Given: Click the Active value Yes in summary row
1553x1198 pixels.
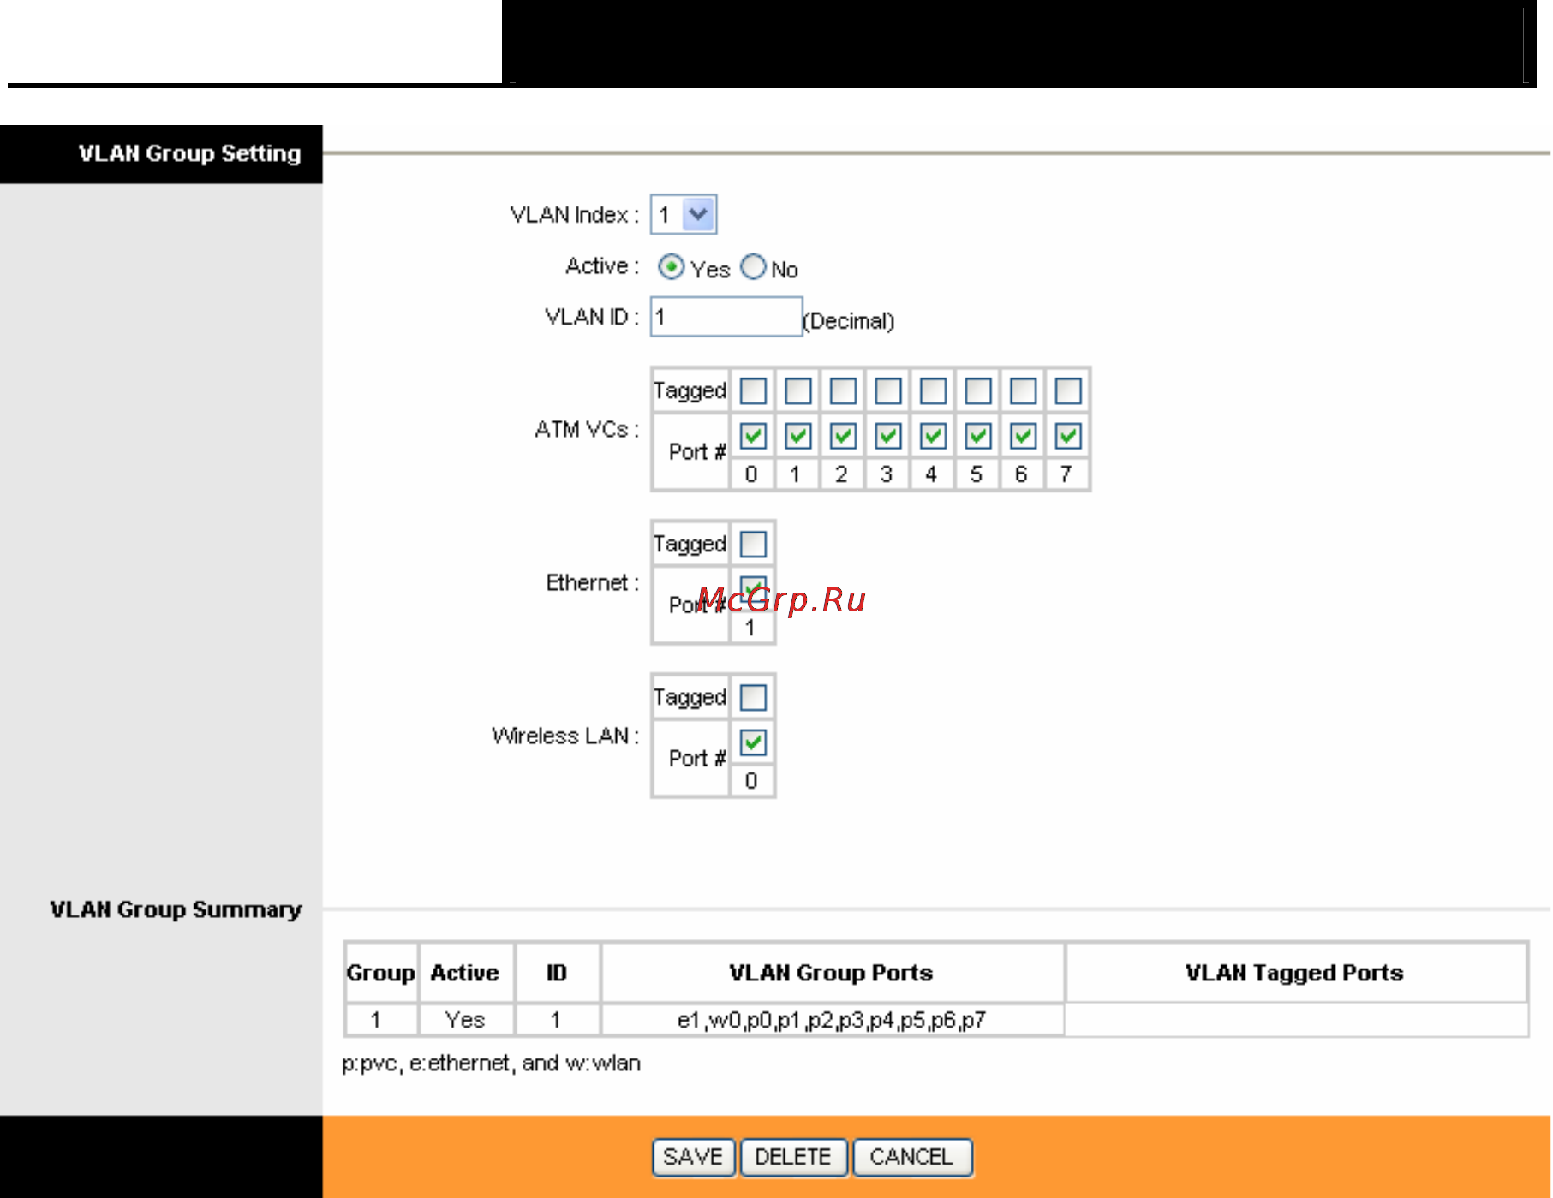Looking at the screenshot, I should (x=465, y=1020).
